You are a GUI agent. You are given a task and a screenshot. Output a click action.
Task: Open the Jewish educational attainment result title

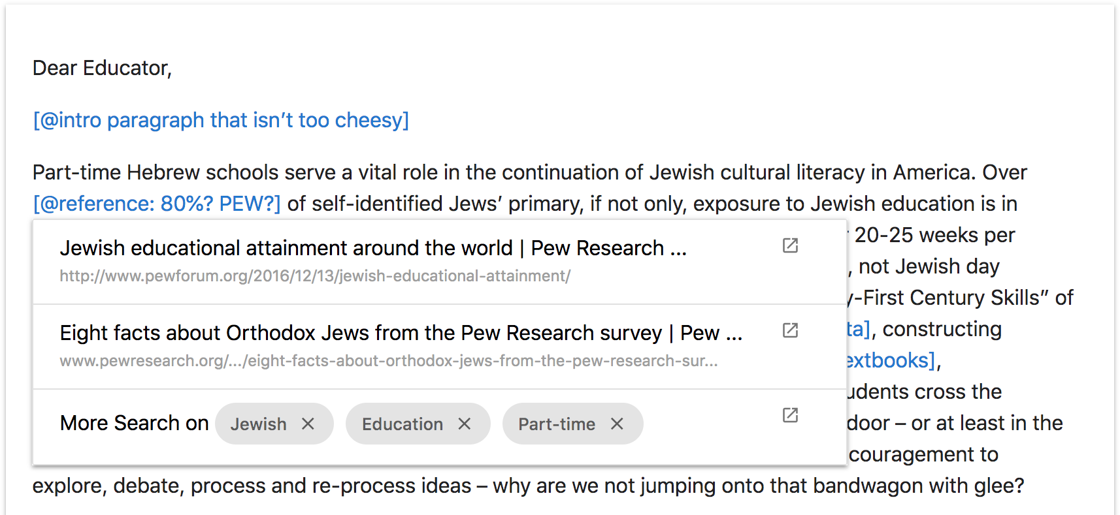372,248
